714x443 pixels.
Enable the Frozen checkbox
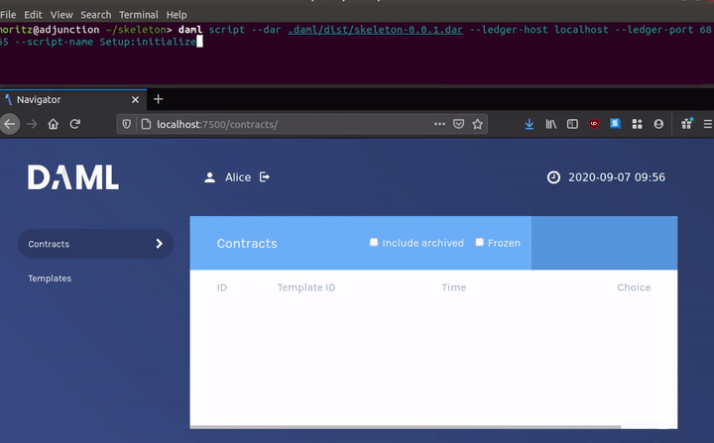click(479, 242)
